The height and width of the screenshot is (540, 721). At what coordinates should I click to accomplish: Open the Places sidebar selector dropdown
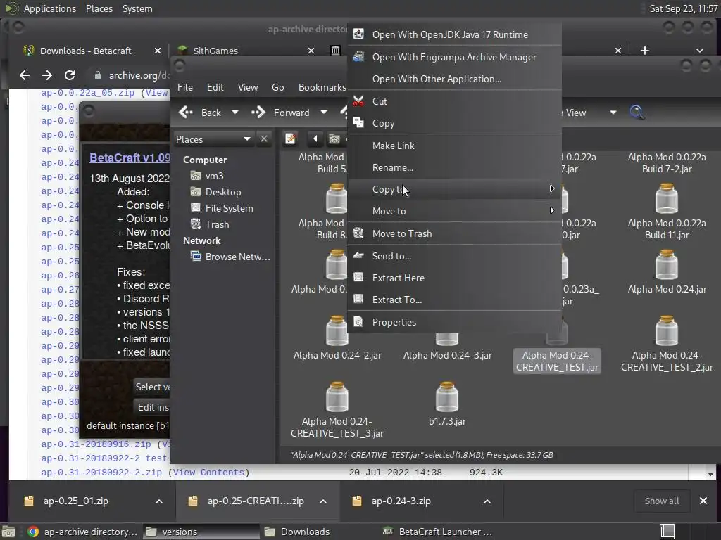point(214,139)
